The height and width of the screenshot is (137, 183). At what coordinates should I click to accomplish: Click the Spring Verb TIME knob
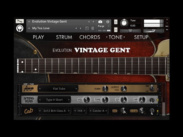click(x=105, y=100)
